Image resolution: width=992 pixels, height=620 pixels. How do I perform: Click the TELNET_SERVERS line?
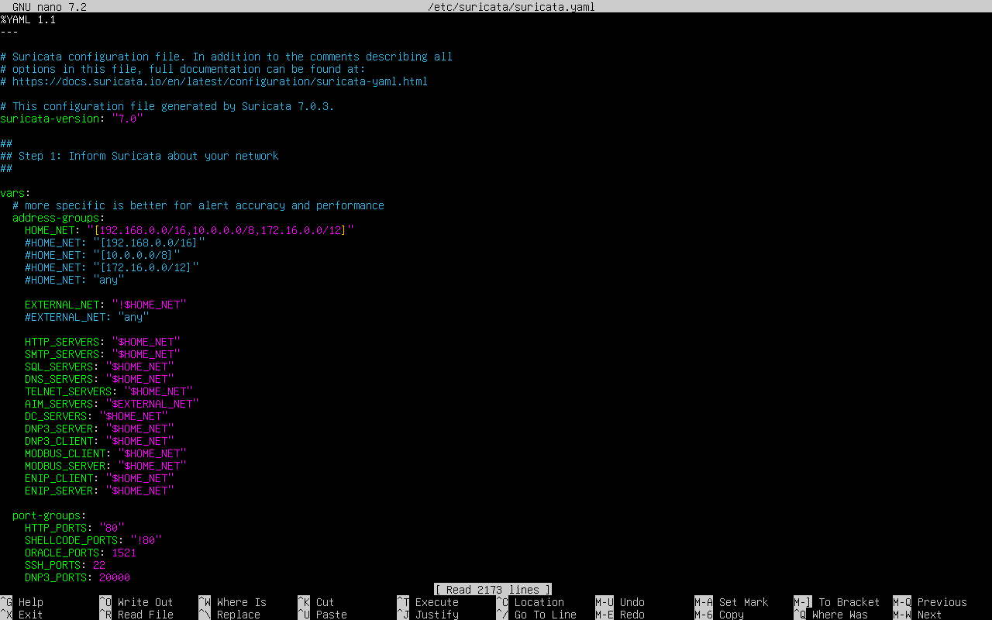(108, 391)
